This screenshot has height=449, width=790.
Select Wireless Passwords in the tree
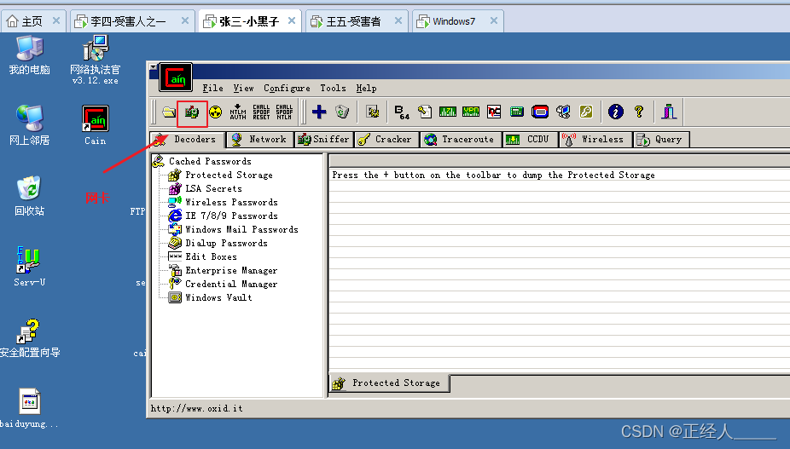click(x=231, y=202)
